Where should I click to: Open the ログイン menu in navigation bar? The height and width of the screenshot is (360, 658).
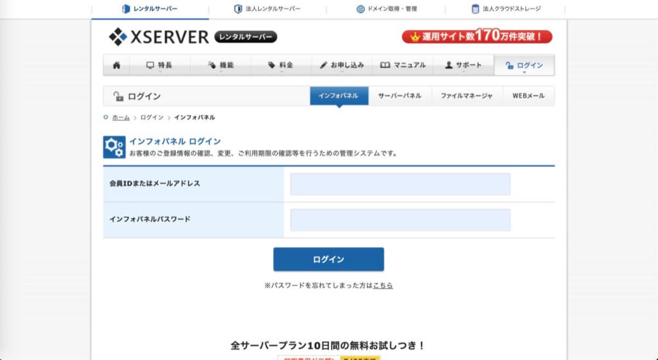(x=524, y=65)
